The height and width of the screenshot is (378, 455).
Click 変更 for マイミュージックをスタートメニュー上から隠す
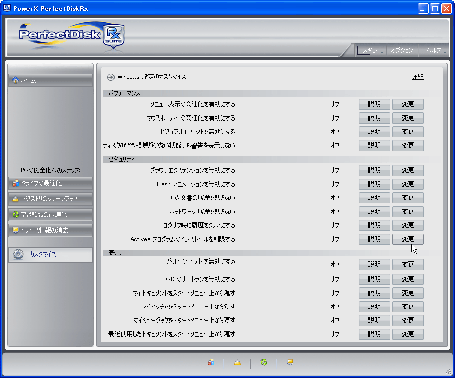pyautogui.click(x=408, y=321)
